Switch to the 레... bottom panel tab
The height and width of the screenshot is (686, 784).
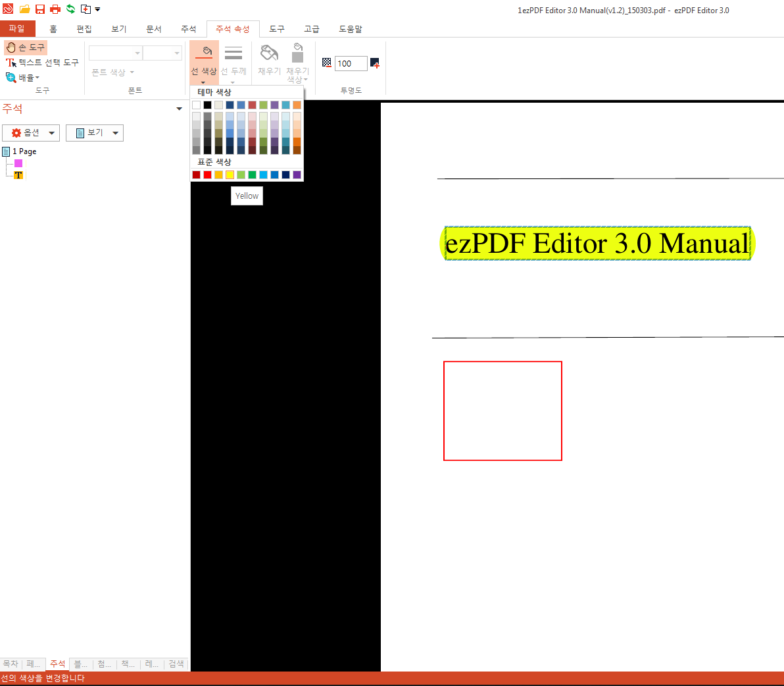tap(152, 664)
